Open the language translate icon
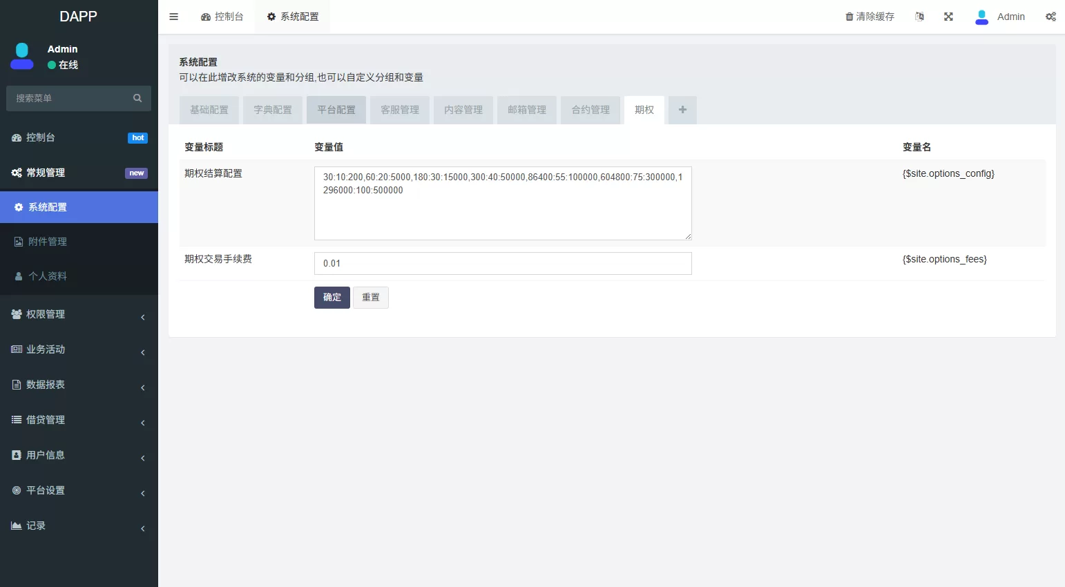1065x587 pixels. coord(919,17)
